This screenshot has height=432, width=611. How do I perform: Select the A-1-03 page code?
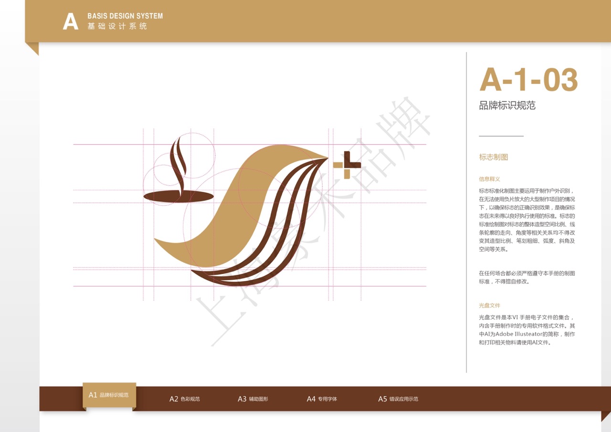[x=528, y=80]
